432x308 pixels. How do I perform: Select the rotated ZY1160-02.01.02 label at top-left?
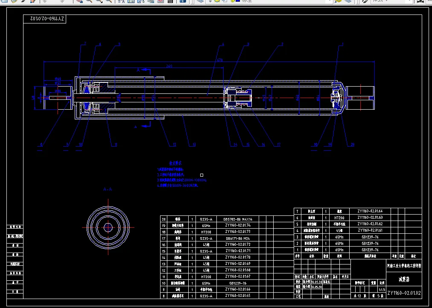pyautogui.click(x=47, y=19)
